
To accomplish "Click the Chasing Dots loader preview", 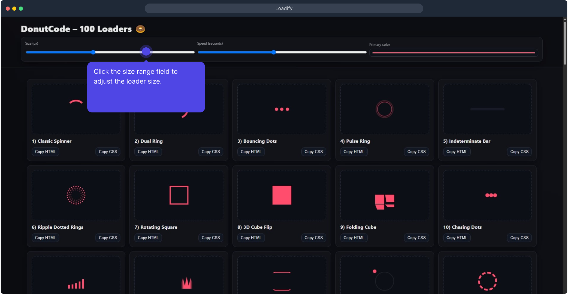I will tap(488, 195).
